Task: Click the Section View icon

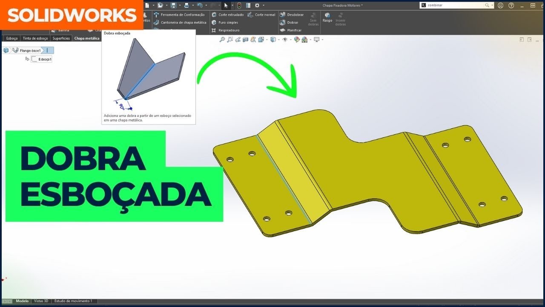Action: [245, 40]
